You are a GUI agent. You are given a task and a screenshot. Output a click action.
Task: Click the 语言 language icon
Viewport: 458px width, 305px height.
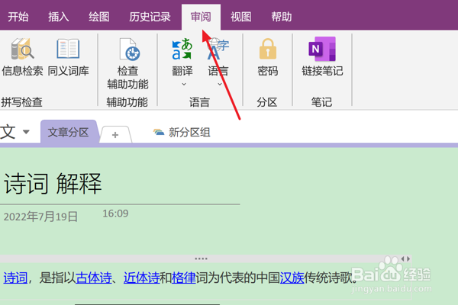click(218, 49)
